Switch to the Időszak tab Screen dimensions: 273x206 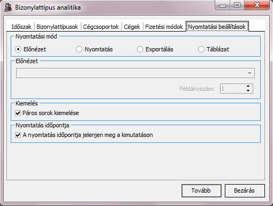21,27
